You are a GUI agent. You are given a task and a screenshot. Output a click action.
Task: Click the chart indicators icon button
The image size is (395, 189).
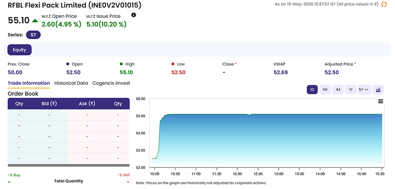tap(378, 90)
